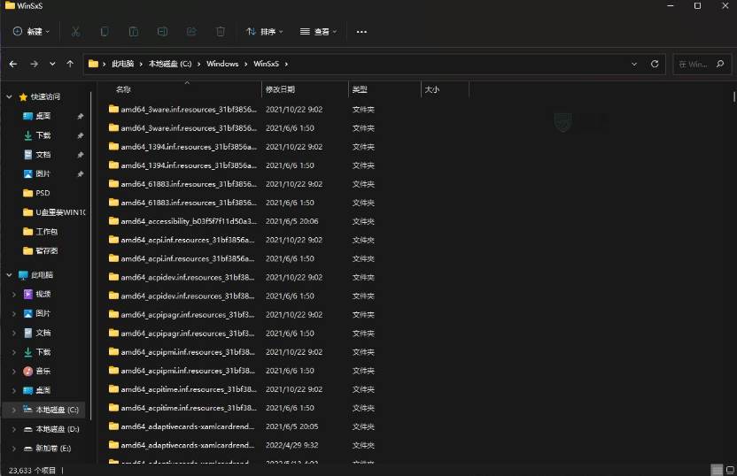Click the Rename icon in toolbar
This screenshot has height=476, width=737.
pos(162,32)
